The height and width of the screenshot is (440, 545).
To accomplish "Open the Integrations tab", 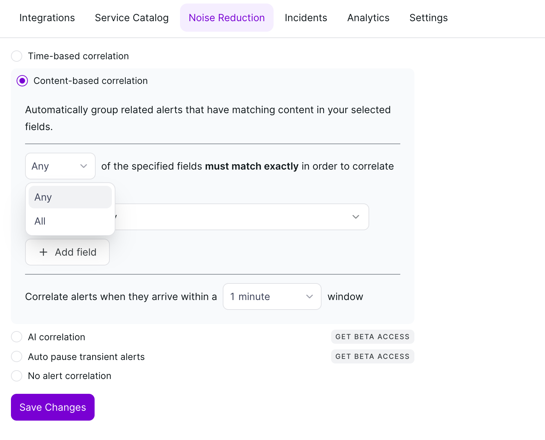I will (x=47, y=18).
